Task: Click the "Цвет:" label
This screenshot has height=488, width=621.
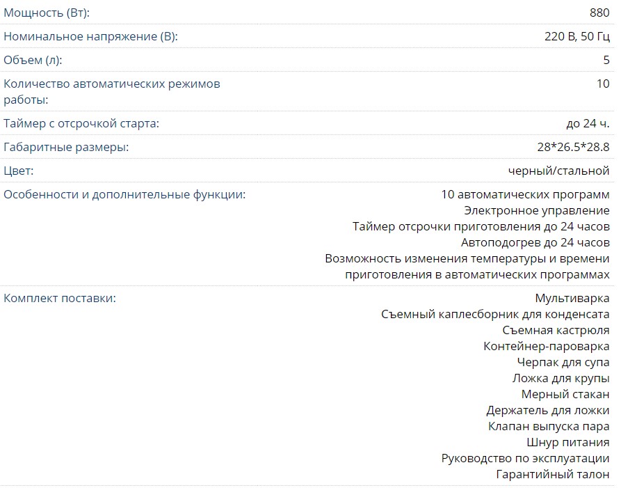Action: [x=19, y=171]
